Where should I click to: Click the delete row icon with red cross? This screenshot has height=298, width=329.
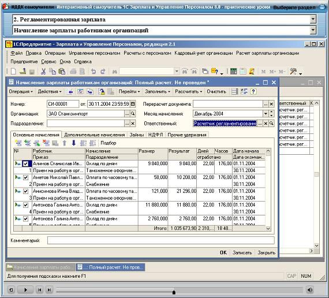pos(46,143)
